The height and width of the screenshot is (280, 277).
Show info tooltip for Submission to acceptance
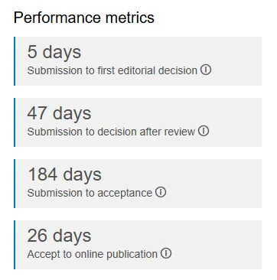pyautogui.click(x=161, y=192)
